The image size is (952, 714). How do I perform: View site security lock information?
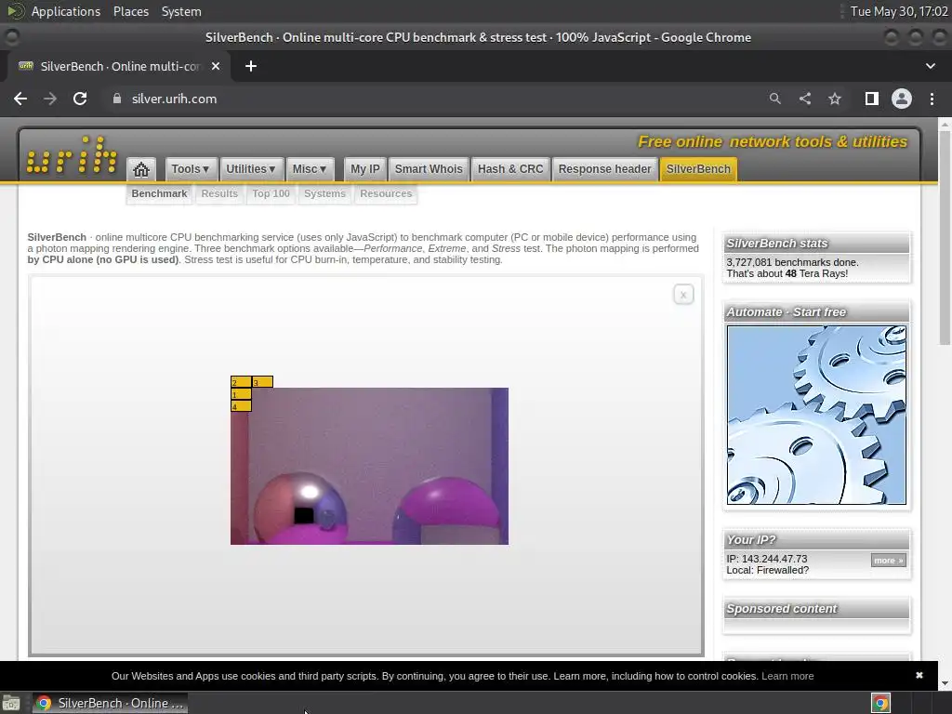pyautogui.click(x=117, y=99)
